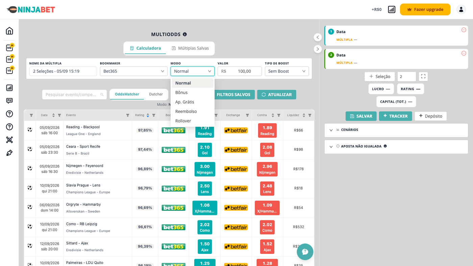
Task: Click the upper question mark help icon in sidebar
Action: coord(9,114)
